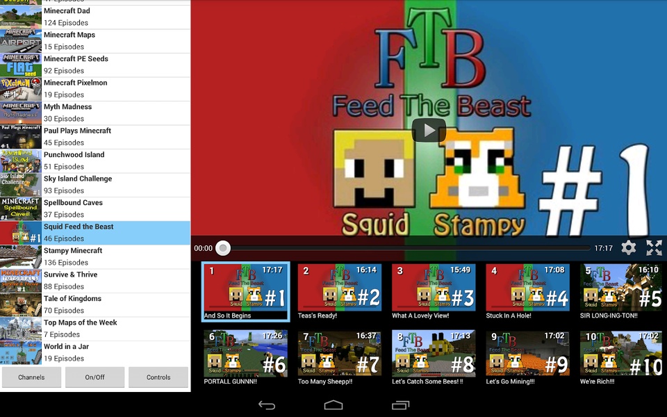Open the Spellbound Caves playlist
This screenshot has width=667, height=417.
tap(95, 208)
